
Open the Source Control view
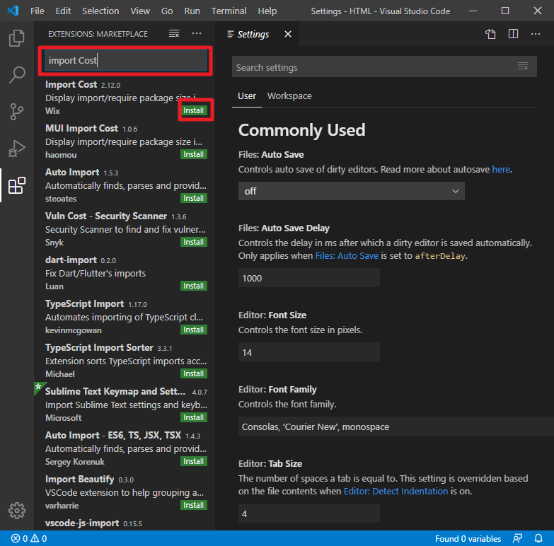[16, 112]
